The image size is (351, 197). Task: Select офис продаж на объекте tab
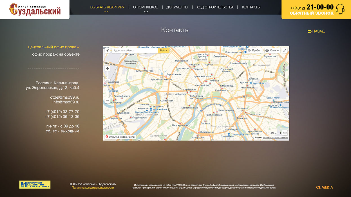56,54
